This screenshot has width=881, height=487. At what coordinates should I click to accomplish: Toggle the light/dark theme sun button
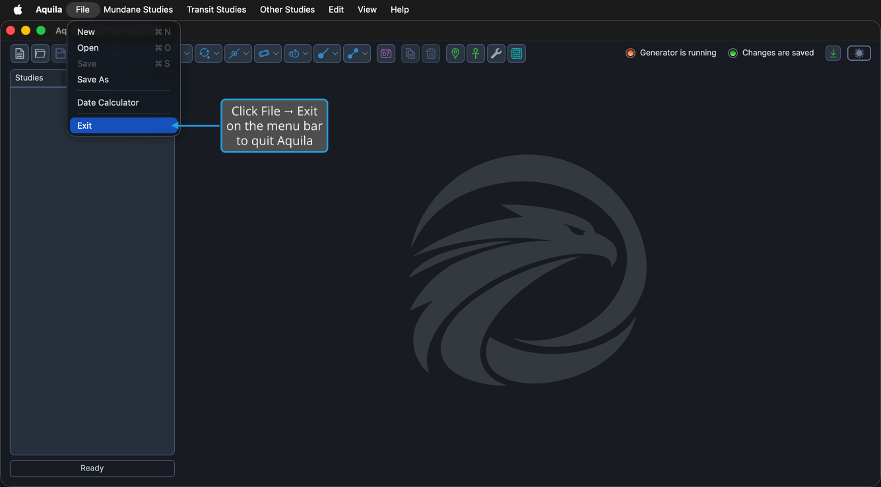pos(859,53)
